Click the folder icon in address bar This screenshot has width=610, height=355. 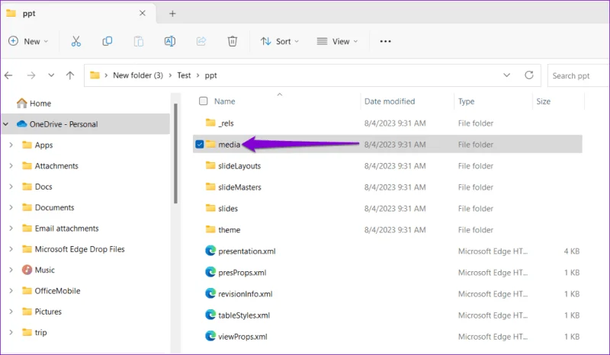pos(95,75)
